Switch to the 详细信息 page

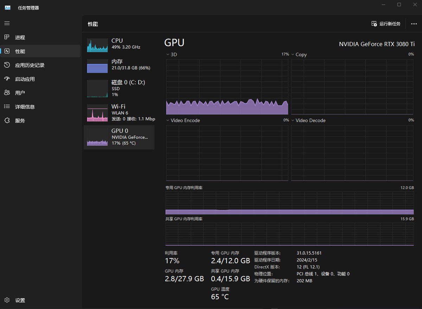pos(40,107)
